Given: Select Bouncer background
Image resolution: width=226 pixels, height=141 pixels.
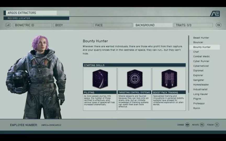Looking at the screenshot, I should (x=198, y=42).
